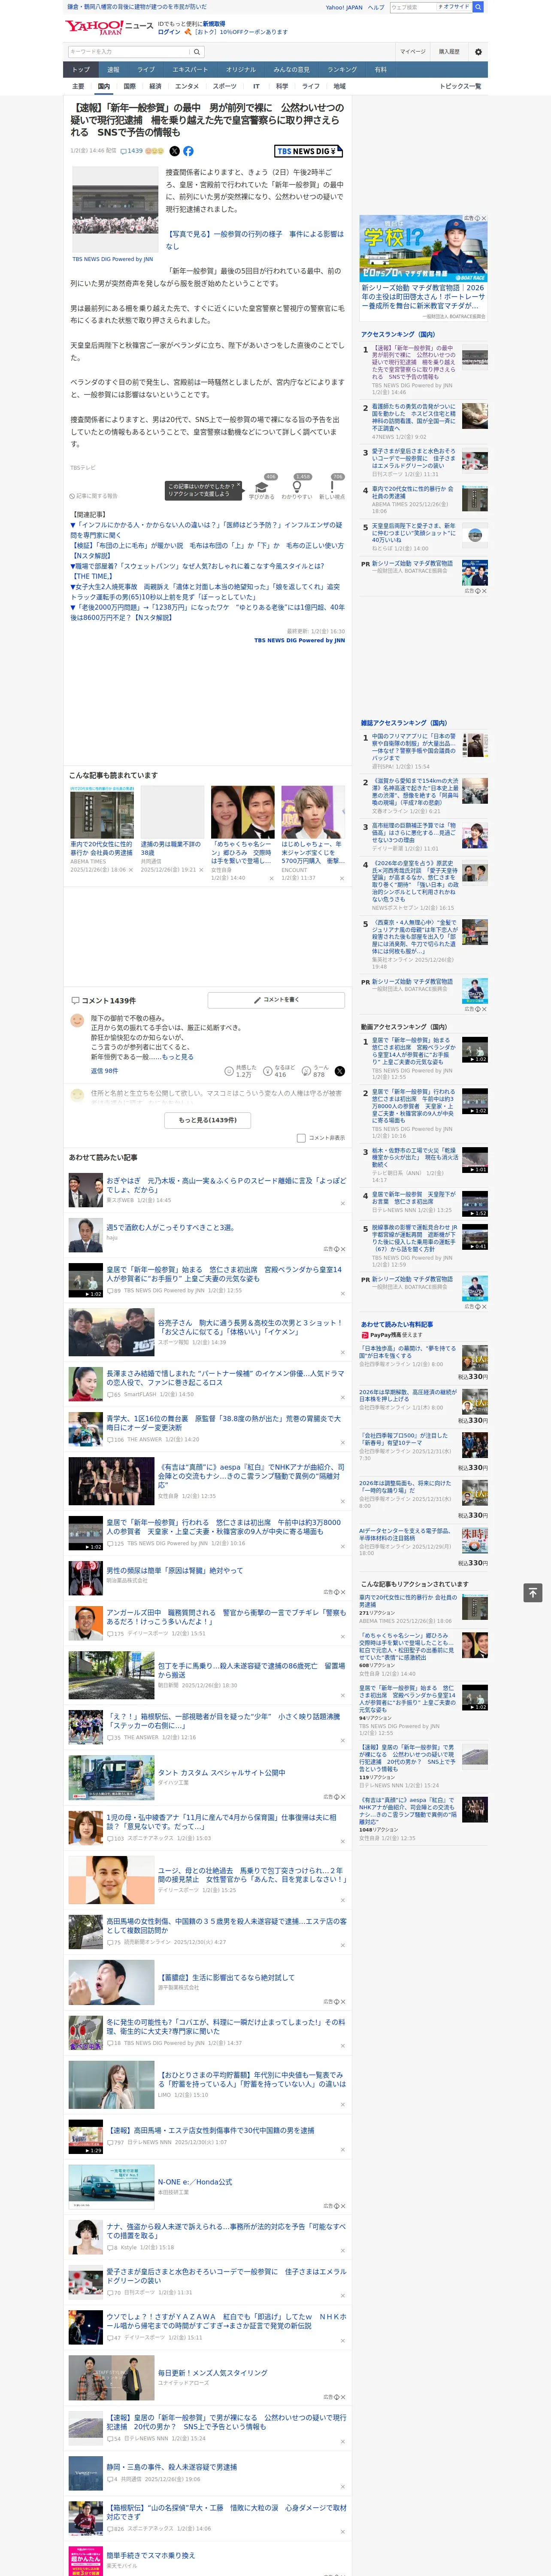Click the ヘルプ link at top

click(x=376, y=7)
